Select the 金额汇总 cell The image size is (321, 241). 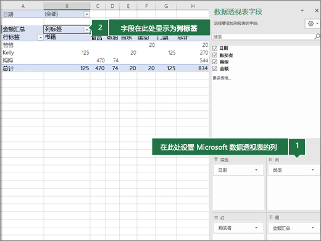(x=22, y=29)
